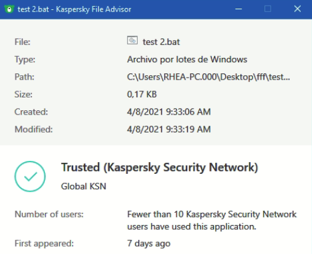Click the Kaspersky icon in title bar
This screenshot has width=312, height=254.
coord(9,9)
